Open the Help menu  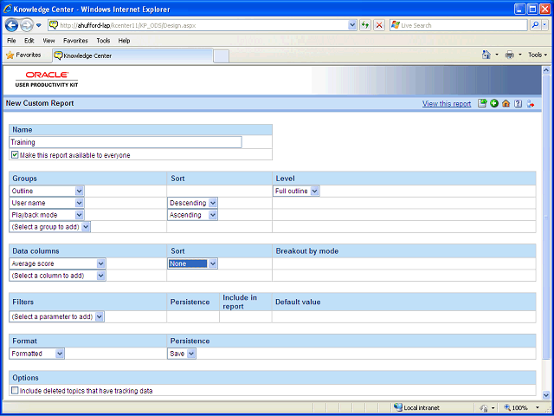(124, 41)
